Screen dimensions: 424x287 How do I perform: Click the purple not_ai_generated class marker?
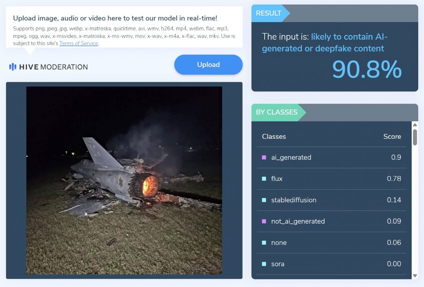(264, 221)
